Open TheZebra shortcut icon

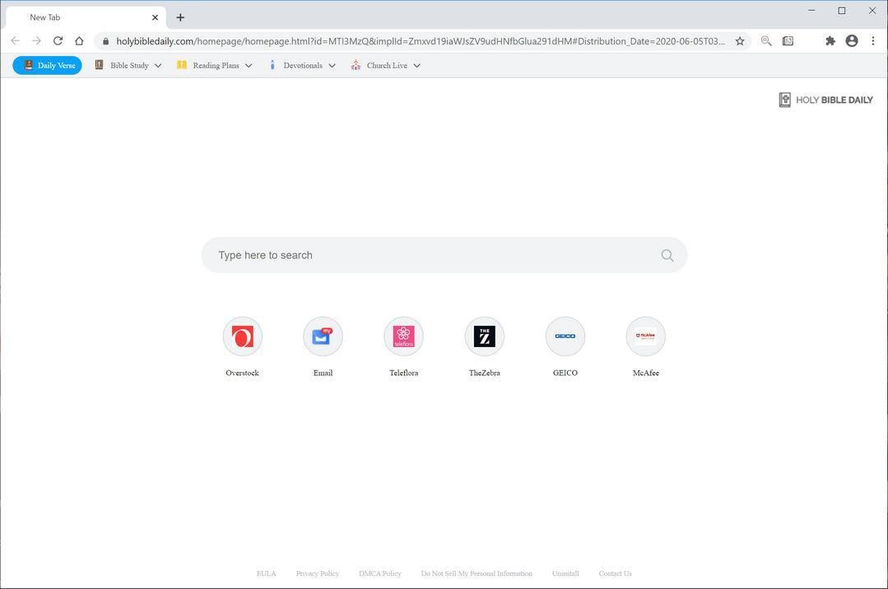tap(484, 336)
